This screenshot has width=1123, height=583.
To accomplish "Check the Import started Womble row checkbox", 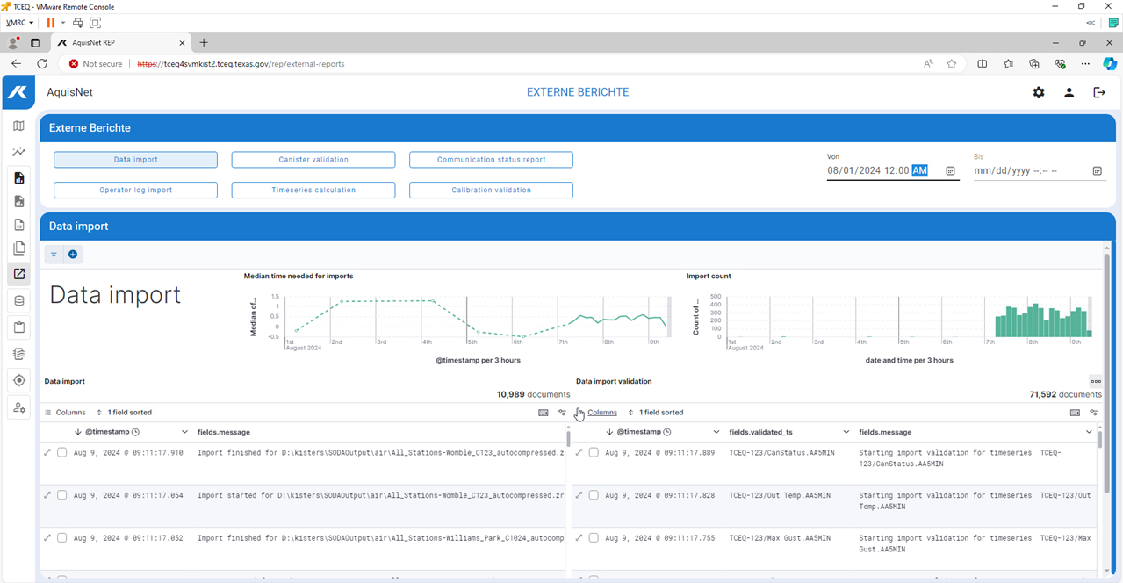I will click(61, 495).
